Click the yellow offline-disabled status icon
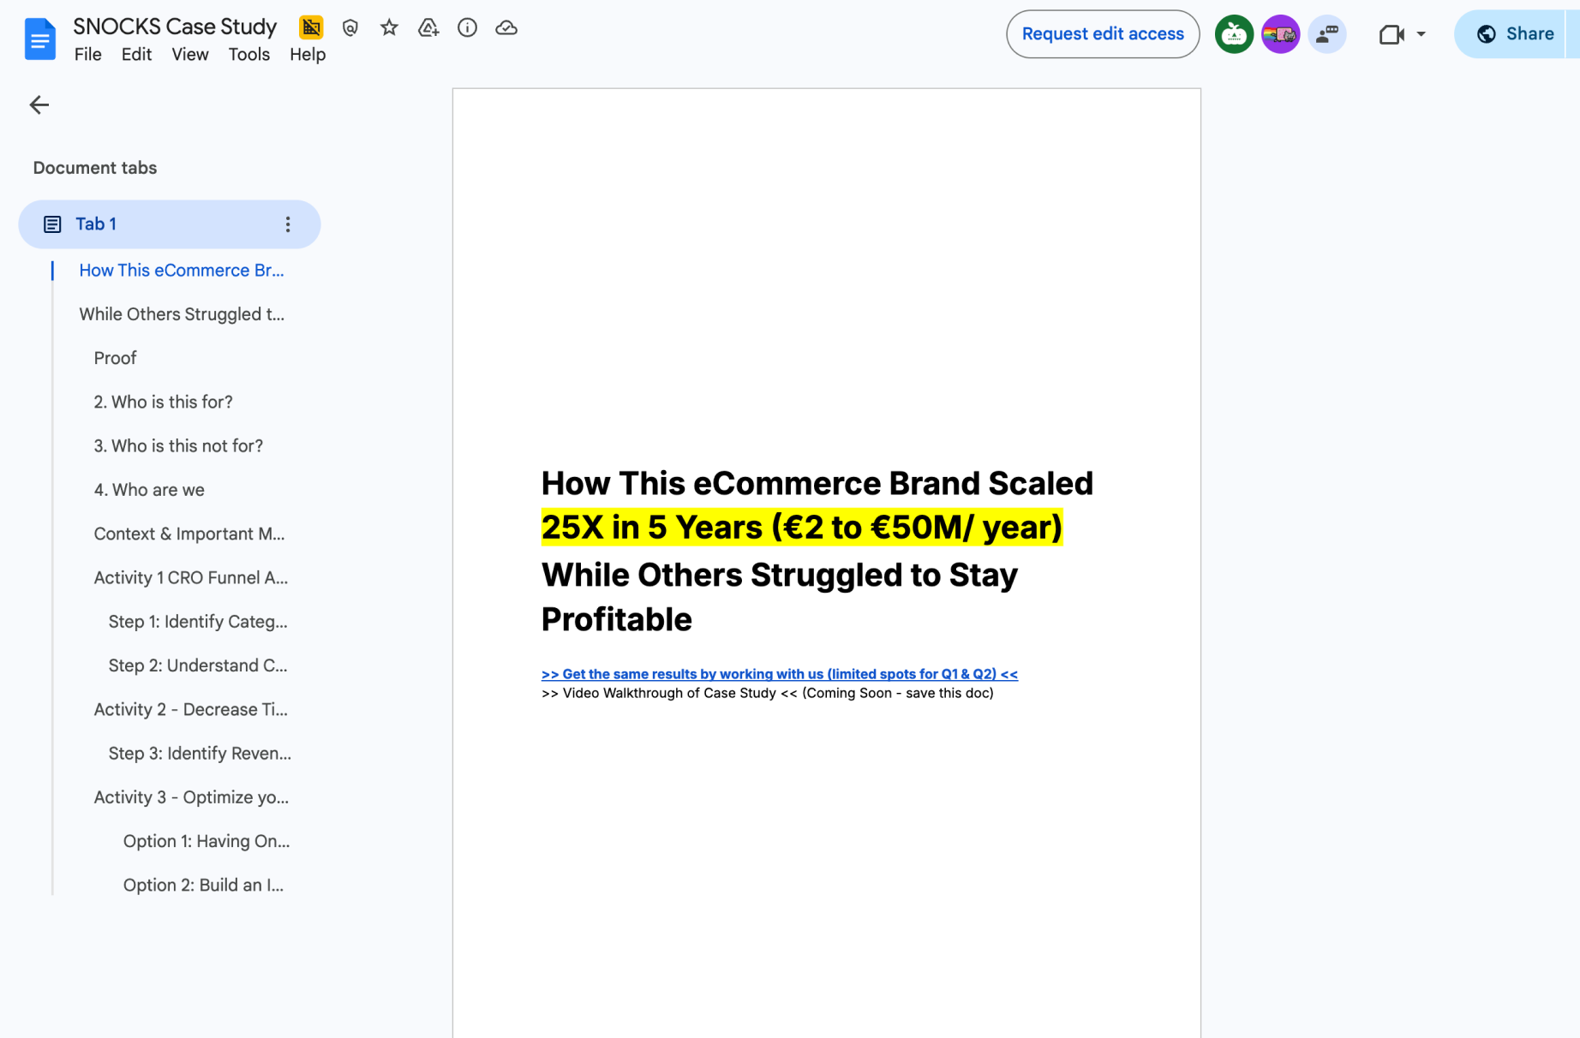The height and width of the screenshot is (1038, 1580). [311, 27]
